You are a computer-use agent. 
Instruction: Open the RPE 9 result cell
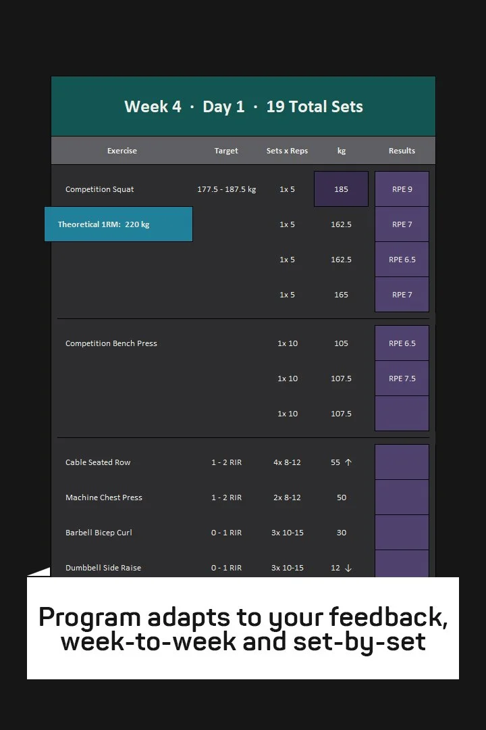pyautogui.click(x=402, y=189)
